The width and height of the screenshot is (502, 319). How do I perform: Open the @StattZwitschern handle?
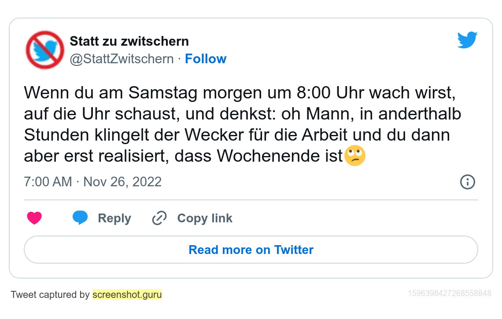coord(122,59)
